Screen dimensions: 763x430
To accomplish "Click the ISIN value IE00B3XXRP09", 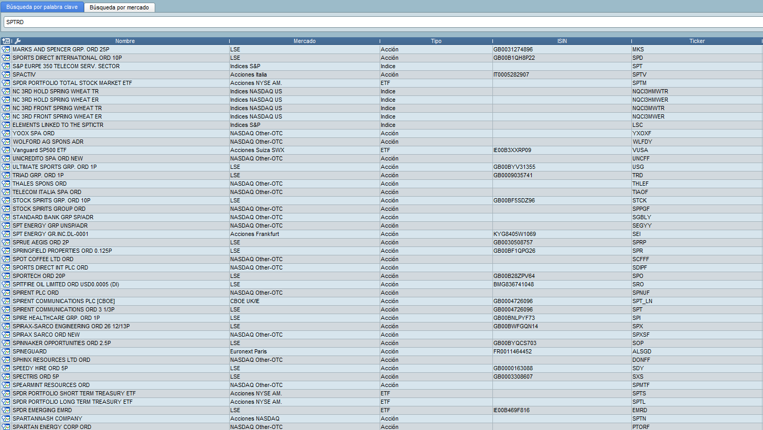I will click(512, 150).
